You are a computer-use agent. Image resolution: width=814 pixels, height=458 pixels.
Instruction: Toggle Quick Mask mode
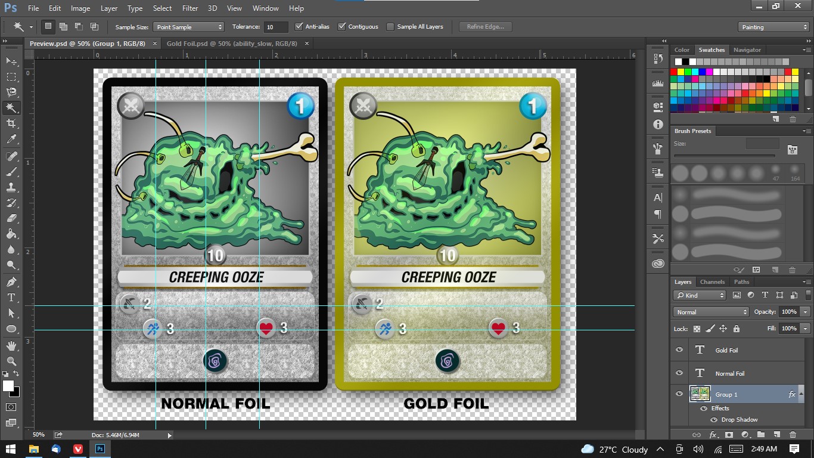11,407
